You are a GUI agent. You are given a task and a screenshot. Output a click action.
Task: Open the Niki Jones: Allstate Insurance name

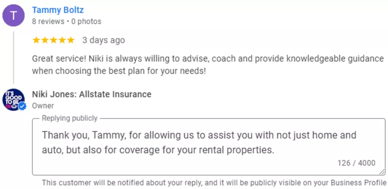pyautogui.click(x=92, y=94)
